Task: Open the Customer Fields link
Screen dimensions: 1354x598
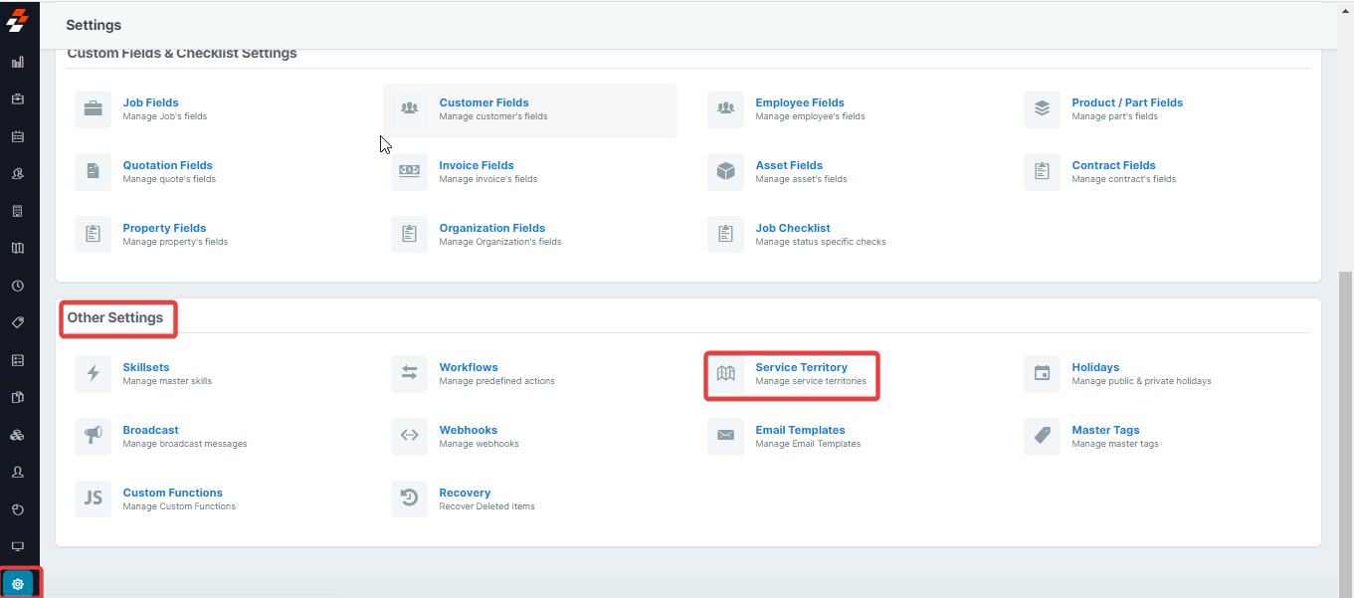Action: click(484, 102)
